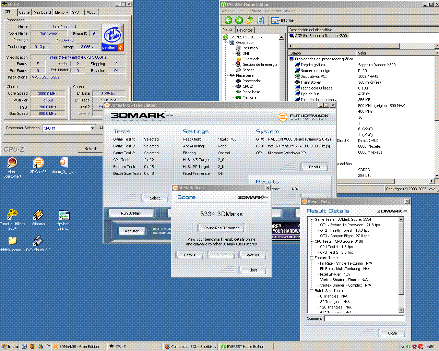Click the Comment text field

364,318
